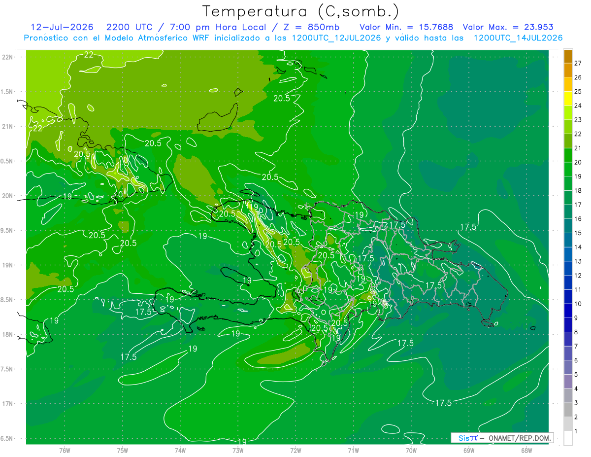
Task: Click the bright yellow swatch in the color scale
Action: (x=568, y=99)
